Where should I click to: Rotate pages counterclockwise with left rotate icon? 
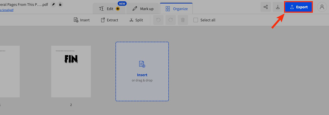158,20
